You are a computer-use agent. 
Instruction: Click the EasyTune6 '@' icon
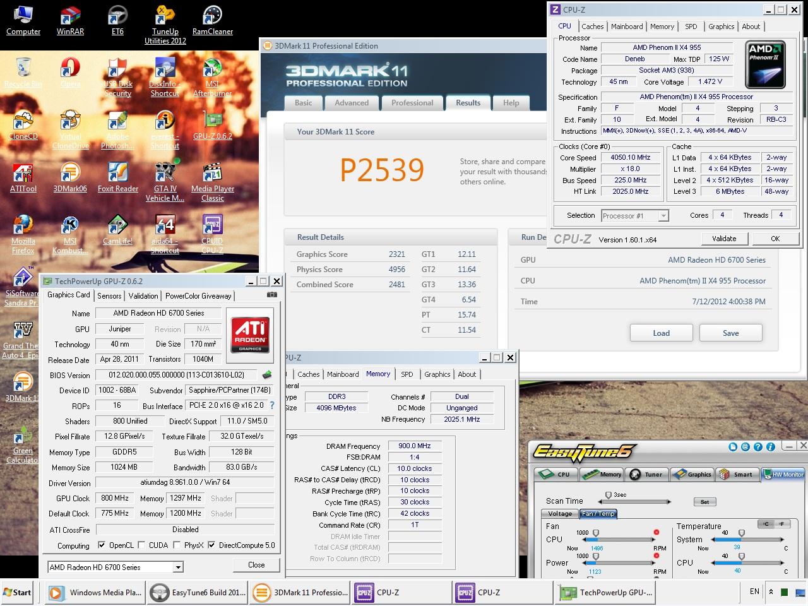click(746, 447)
